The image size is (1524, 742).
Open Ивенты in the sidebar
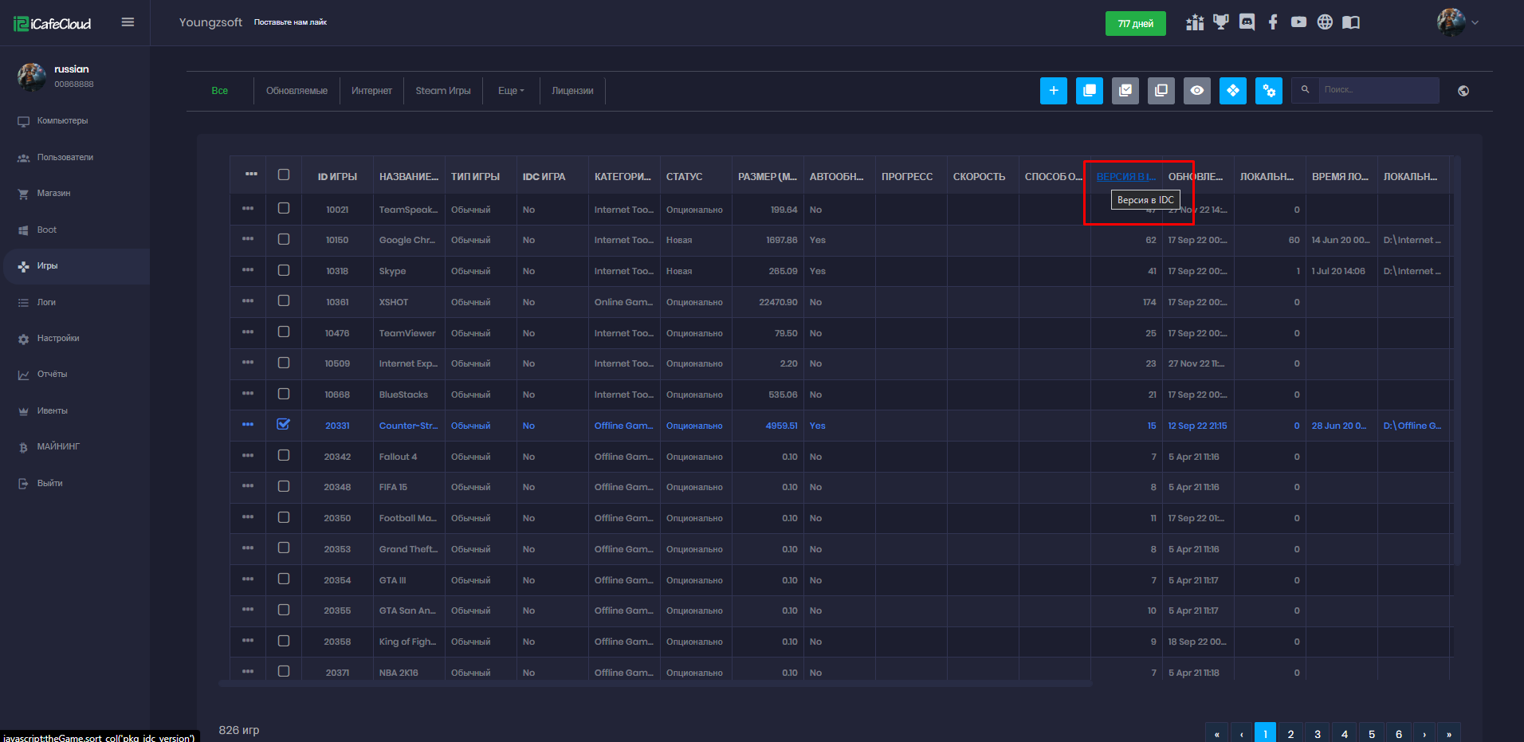tap(52, 411)
